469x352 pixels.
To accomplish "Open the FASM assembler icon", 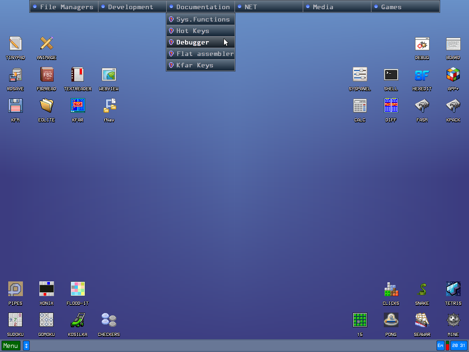I will pyautogui.click(x=422, y=106).
